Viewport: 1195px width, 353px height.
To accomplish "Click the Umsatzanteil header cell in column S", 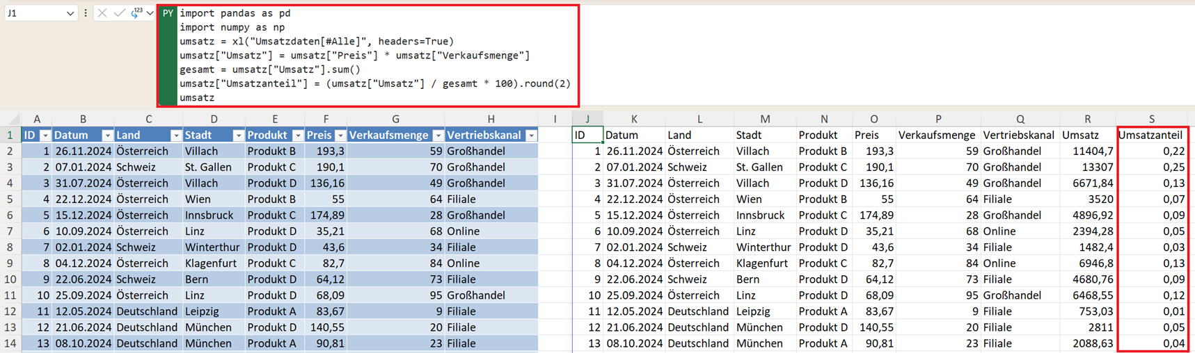I will point(1150,136).
